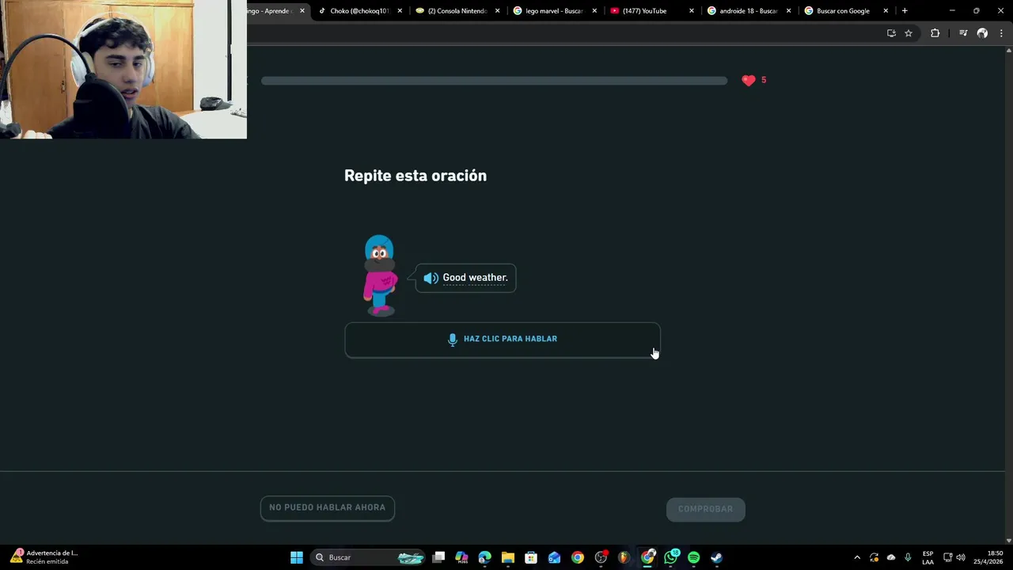Expand the hidden system tray icons chevron
1013x570 pixels.
click(857, 557)
